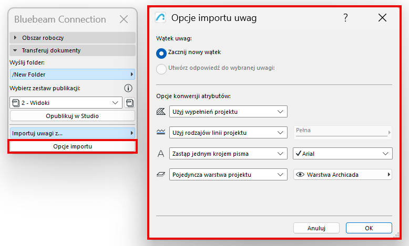This screenshot has height=246, width=409.
Task: Open the Arial font dropdown
Action: (x=342, y=154)
